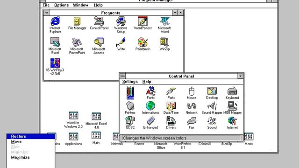Click the StartUp group label
This screenshot has height=168, width=299.
click(227, 144)
